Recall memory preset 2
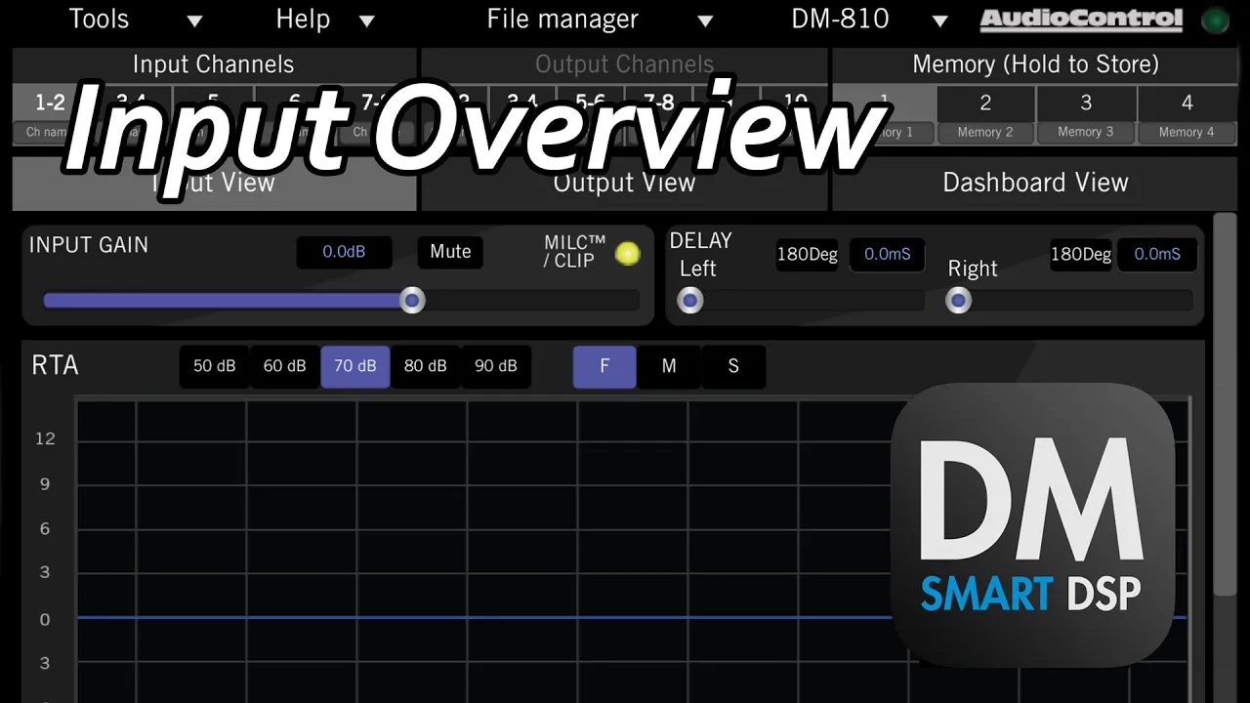Image resolution: width=1250 pixels, height=703 pixels. 985,103
